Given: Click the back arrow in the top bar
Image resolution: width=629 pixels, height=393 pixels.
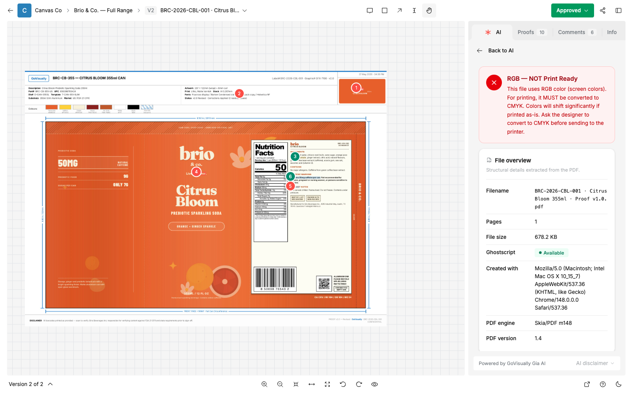Looking at the screenshot, I should (x=10, y=10).
